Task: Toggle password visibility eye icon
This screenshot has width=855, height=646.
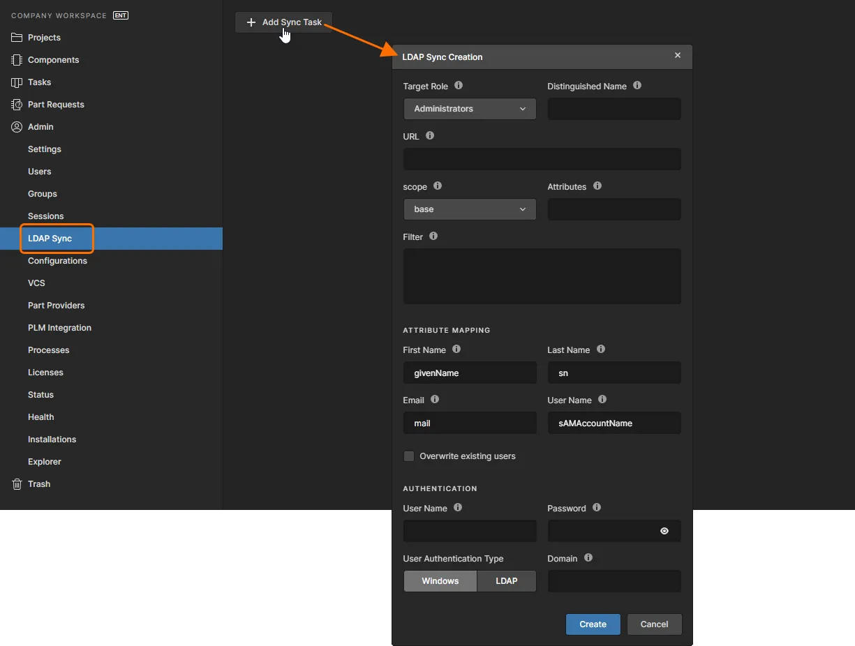Action: point(664,531)
